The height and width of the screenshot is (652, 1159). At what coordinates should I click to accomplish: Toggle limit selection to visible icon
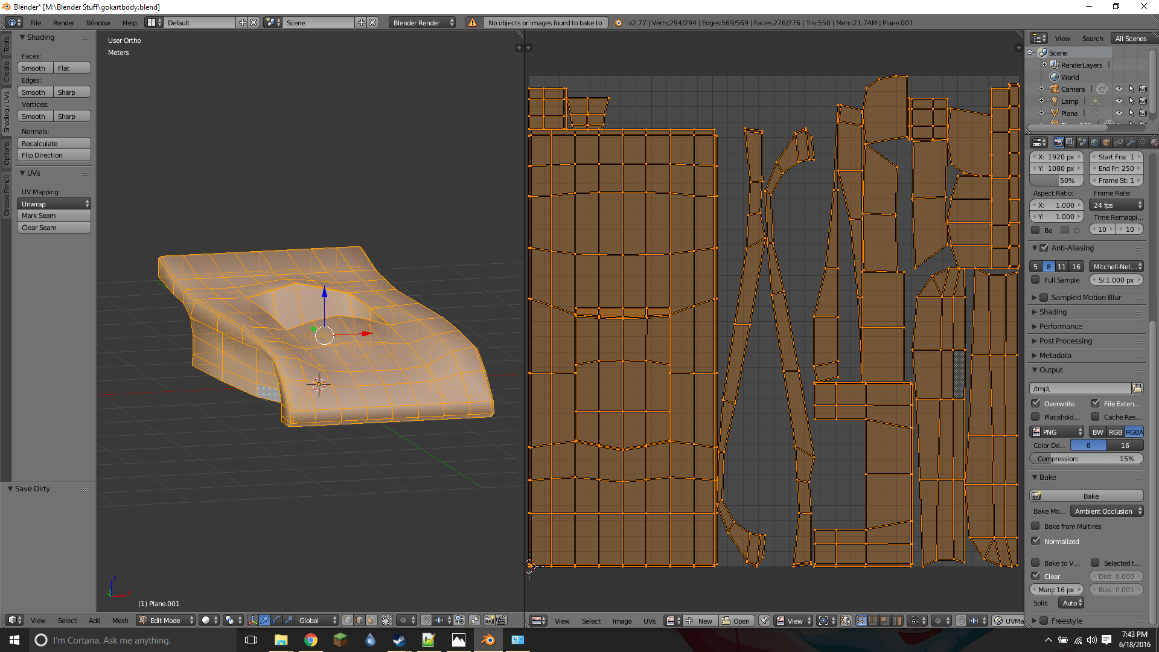click(387, 620)
